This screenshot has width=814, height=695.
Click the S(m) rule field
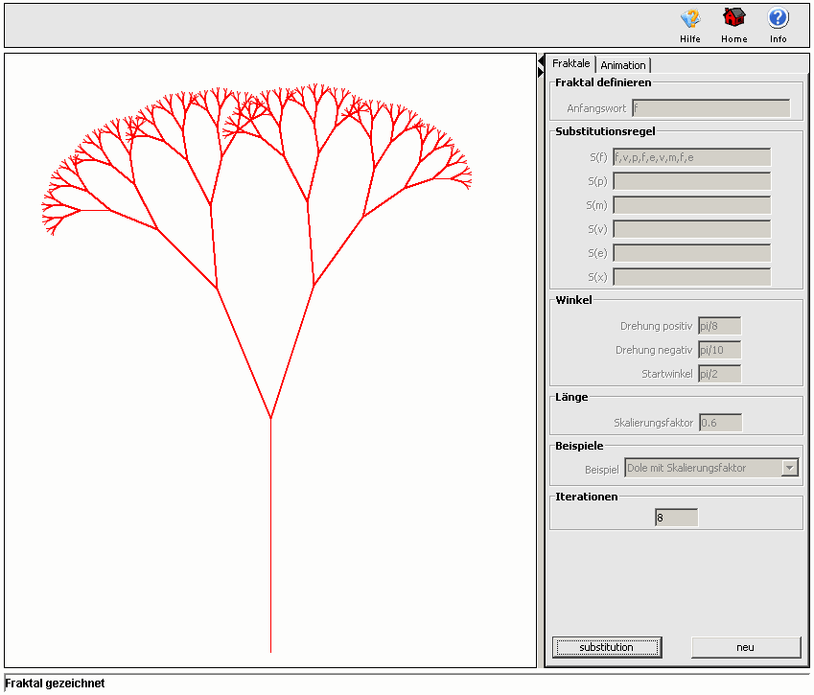(691, 205)
